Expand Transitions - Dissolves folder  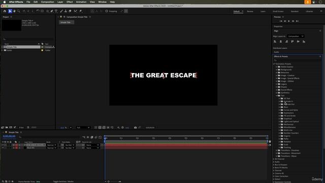tap(276, 150)
